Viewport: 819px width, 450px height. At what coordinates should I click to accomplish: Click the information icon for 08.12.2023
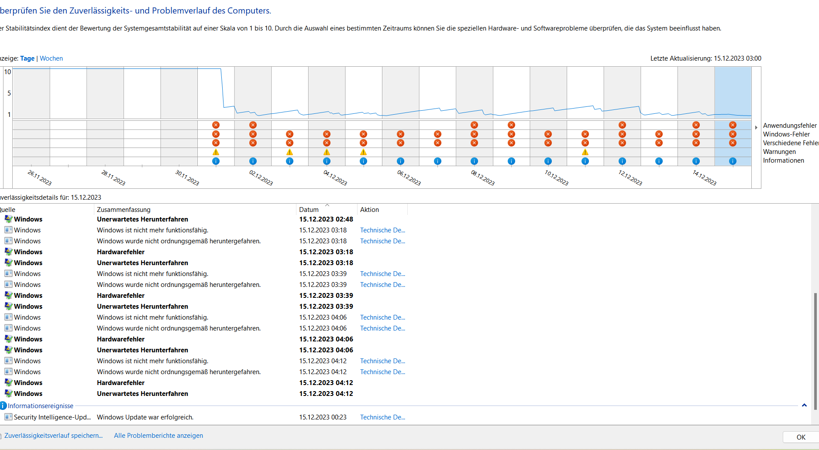pyautogui.click(x=474, y=161)
